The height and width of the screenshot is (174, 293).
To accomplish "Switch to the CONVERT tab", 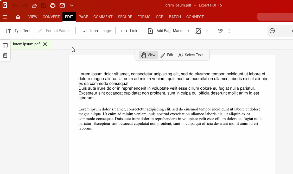I will tap(51, 17).
